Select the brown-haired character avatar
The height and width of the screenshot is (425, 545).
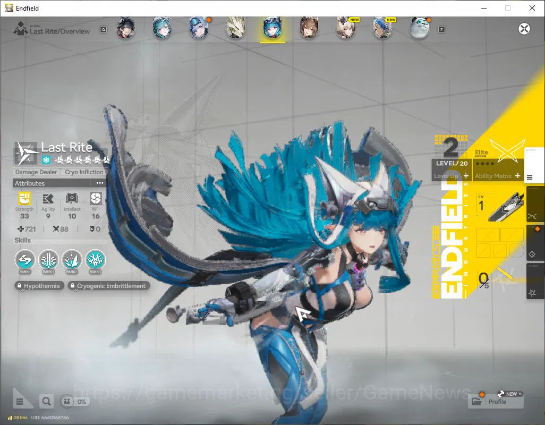(309, 29)
